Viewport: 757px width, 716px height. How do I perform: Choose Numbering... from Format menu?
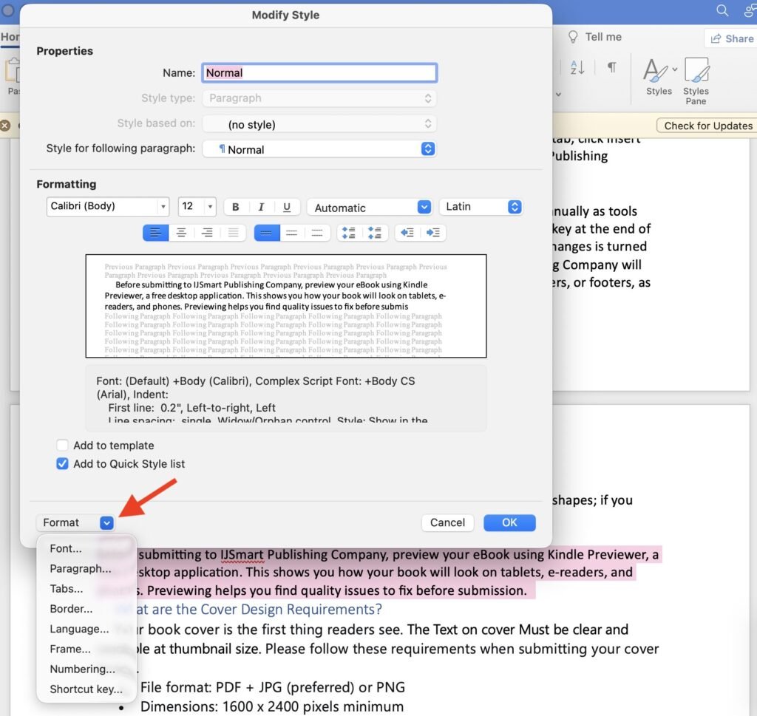pyautogui.click(x=82, y=669)
